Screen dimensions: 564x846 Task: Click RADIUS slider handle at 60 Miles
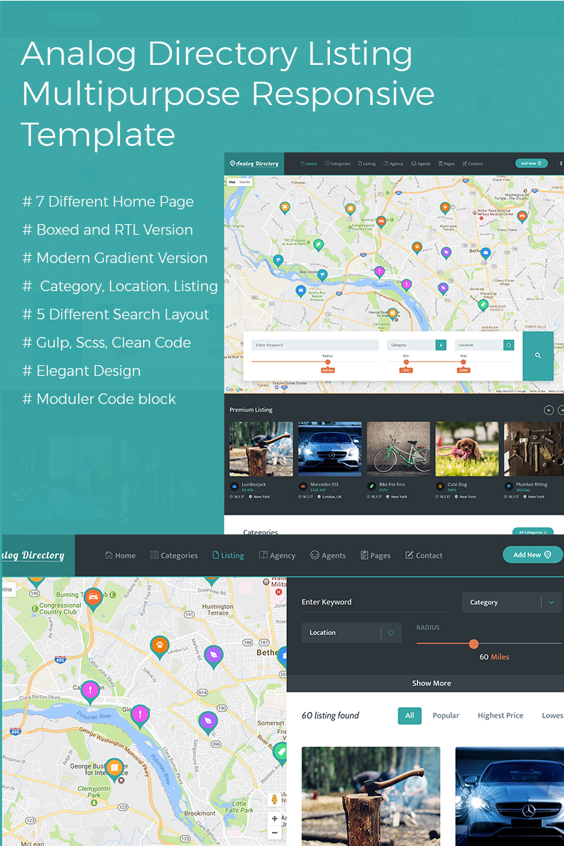pyautogui.click(x=474, y=644)
